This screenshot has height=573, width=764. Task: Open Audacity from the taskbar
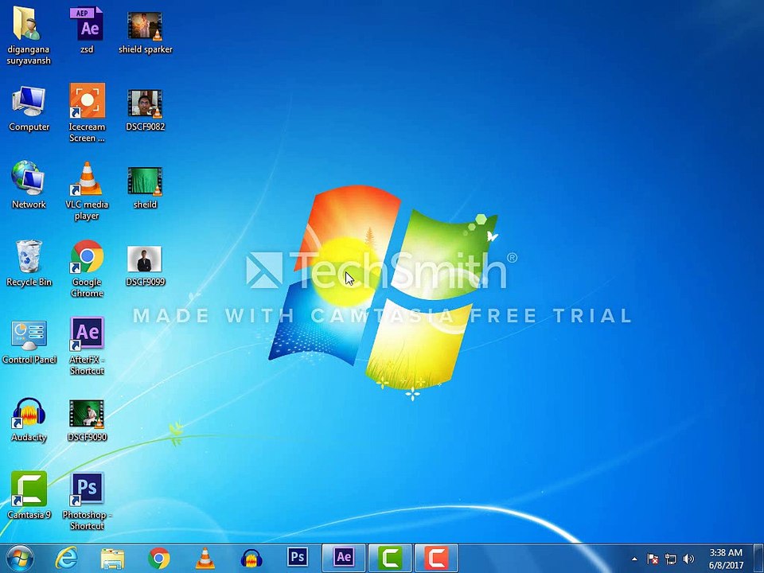coord(251,559)
